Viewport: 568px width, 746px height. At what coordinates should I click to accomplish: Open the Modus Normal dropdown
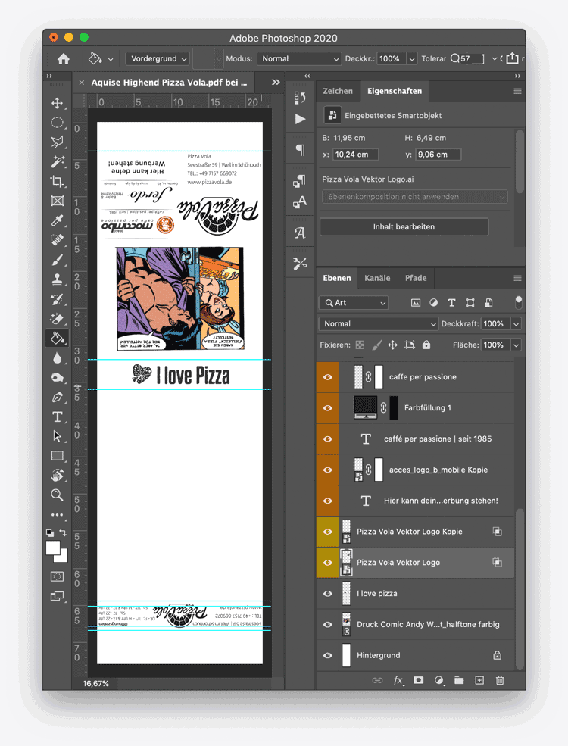pos(298,58)
